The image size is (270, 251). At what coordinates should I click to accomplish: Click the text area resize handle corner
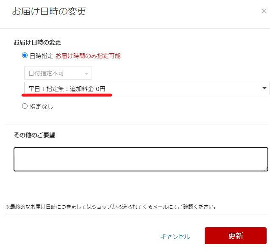pyautogui.click(x=266, y=169)
